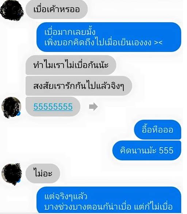Tap the underlined 55555555 link text
This screenshot has height=214, width=187.
point(53,107)
